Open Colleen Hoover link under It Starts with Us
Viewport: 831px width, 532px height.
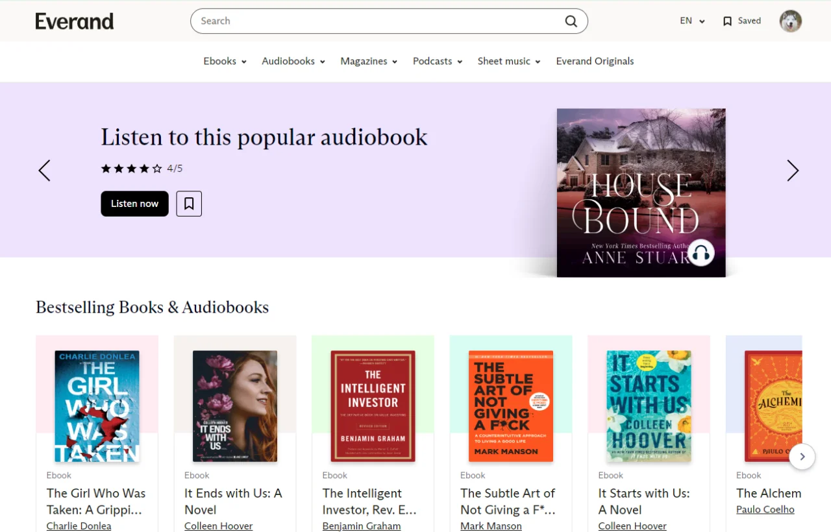click(x=632, y=526)
